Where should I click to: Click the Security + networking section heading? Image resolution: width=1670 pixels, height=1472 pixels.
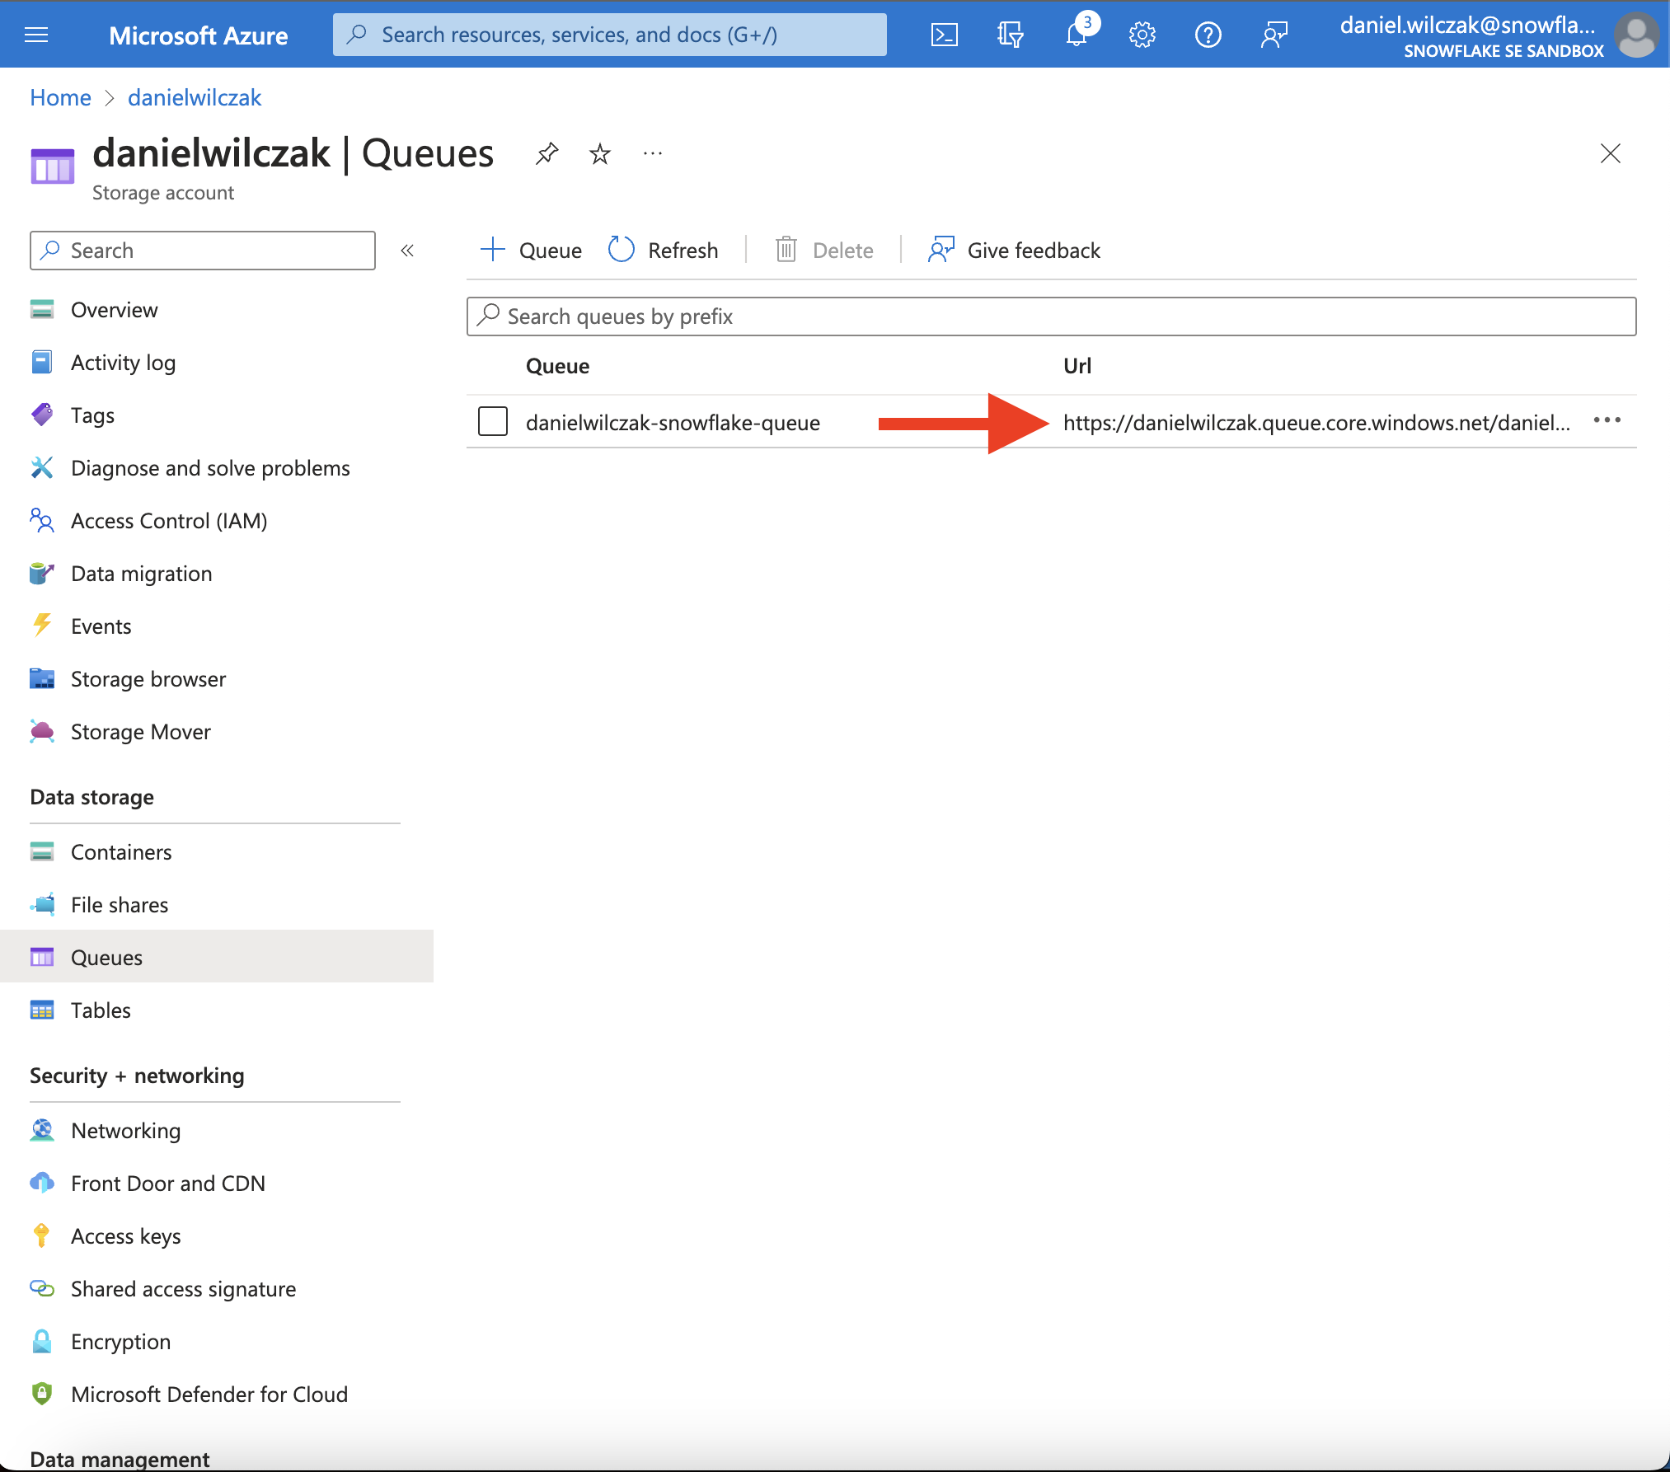(x=137, y=1076)
